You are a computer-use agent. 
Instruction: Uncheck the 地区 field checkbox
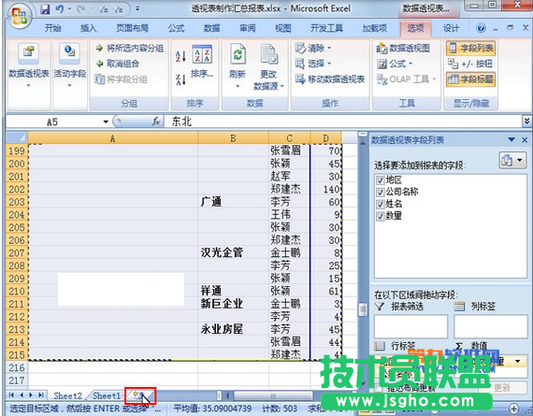(380, 179)
